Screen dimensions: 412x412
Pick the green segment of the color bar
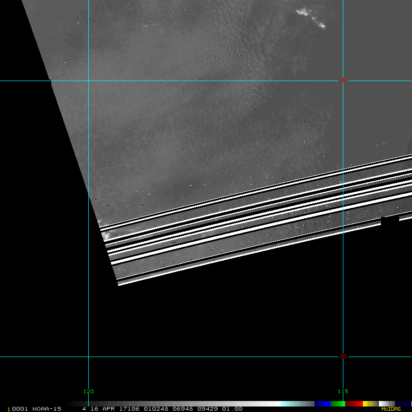point(337,404)
